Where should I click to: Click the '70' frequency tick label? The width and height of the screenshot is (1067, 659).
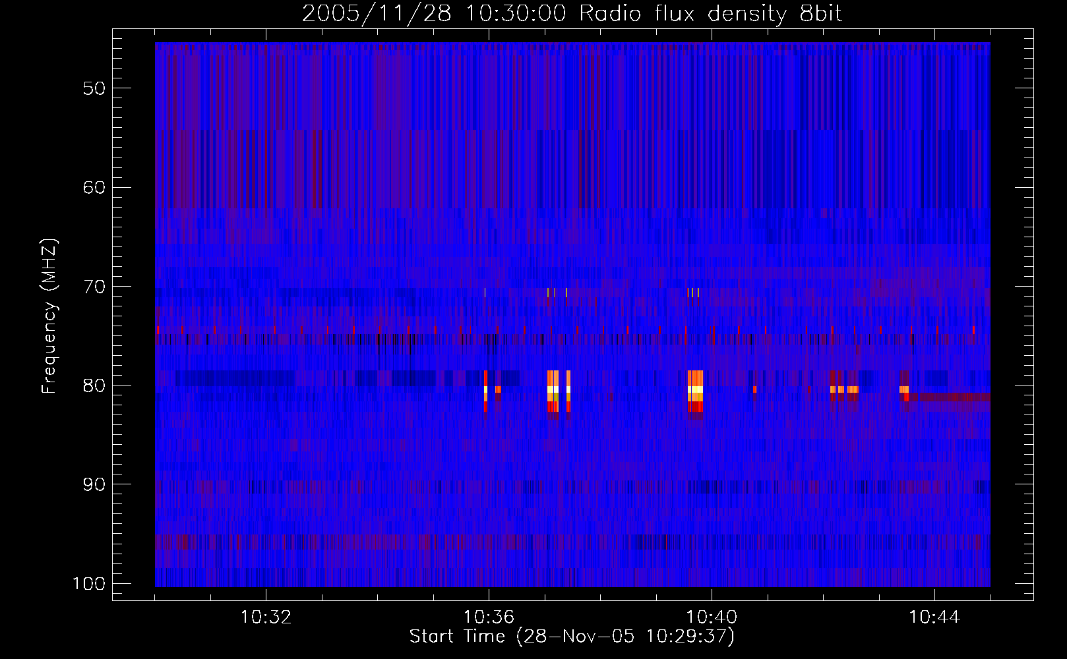click(94, 287)
